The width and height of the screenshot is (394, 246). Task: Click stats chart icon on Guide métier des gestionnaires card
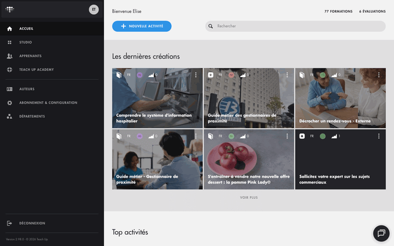[242, 75]
